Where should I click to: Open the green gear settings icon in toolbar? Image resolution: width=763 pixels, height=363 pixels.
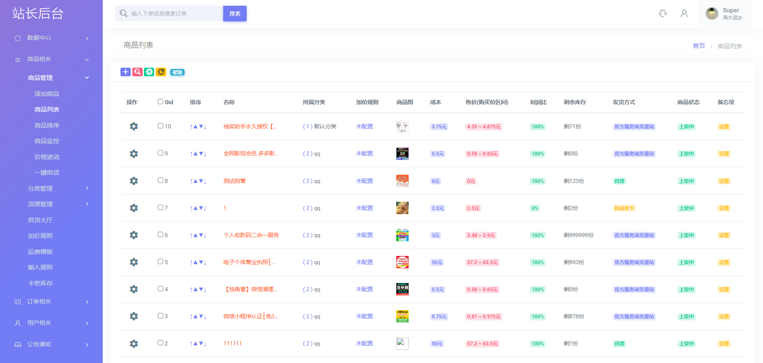click(149, 72)
